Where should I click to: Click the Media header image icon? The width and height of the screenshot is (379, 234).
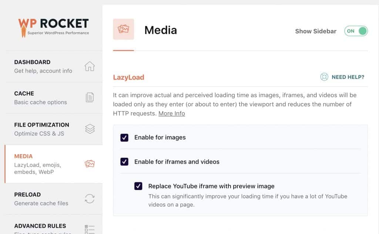[123, 29]
